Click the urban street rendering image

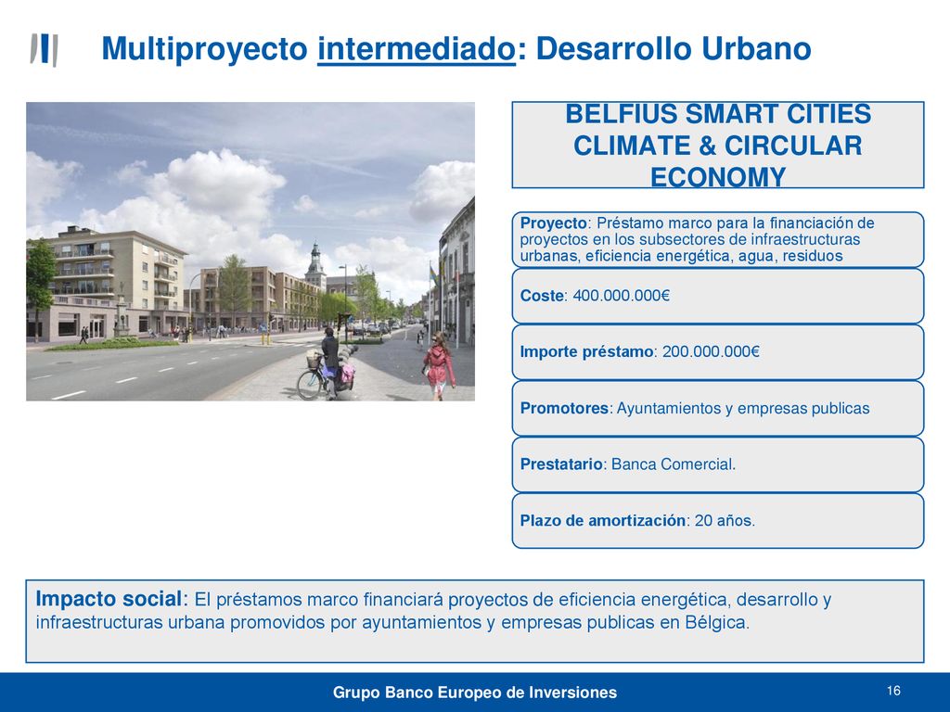(x=250, y=251)
